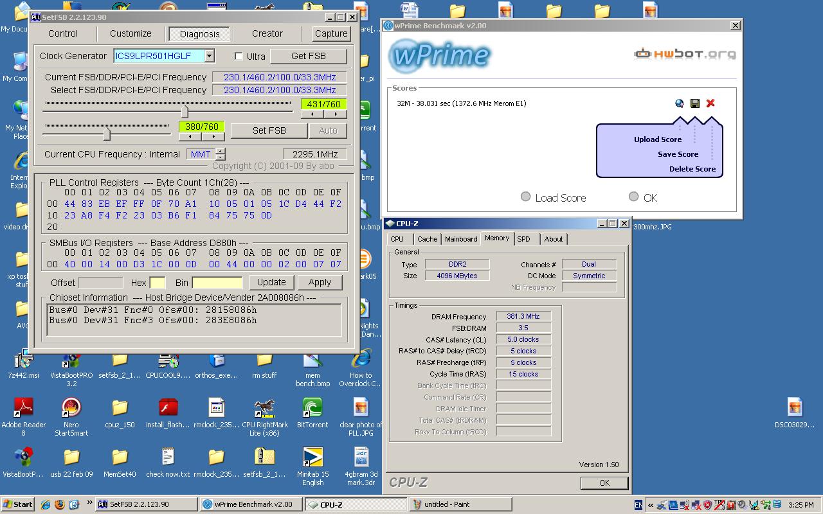
Task: Click the Update button in SetFSB
Action: [271, 282]
